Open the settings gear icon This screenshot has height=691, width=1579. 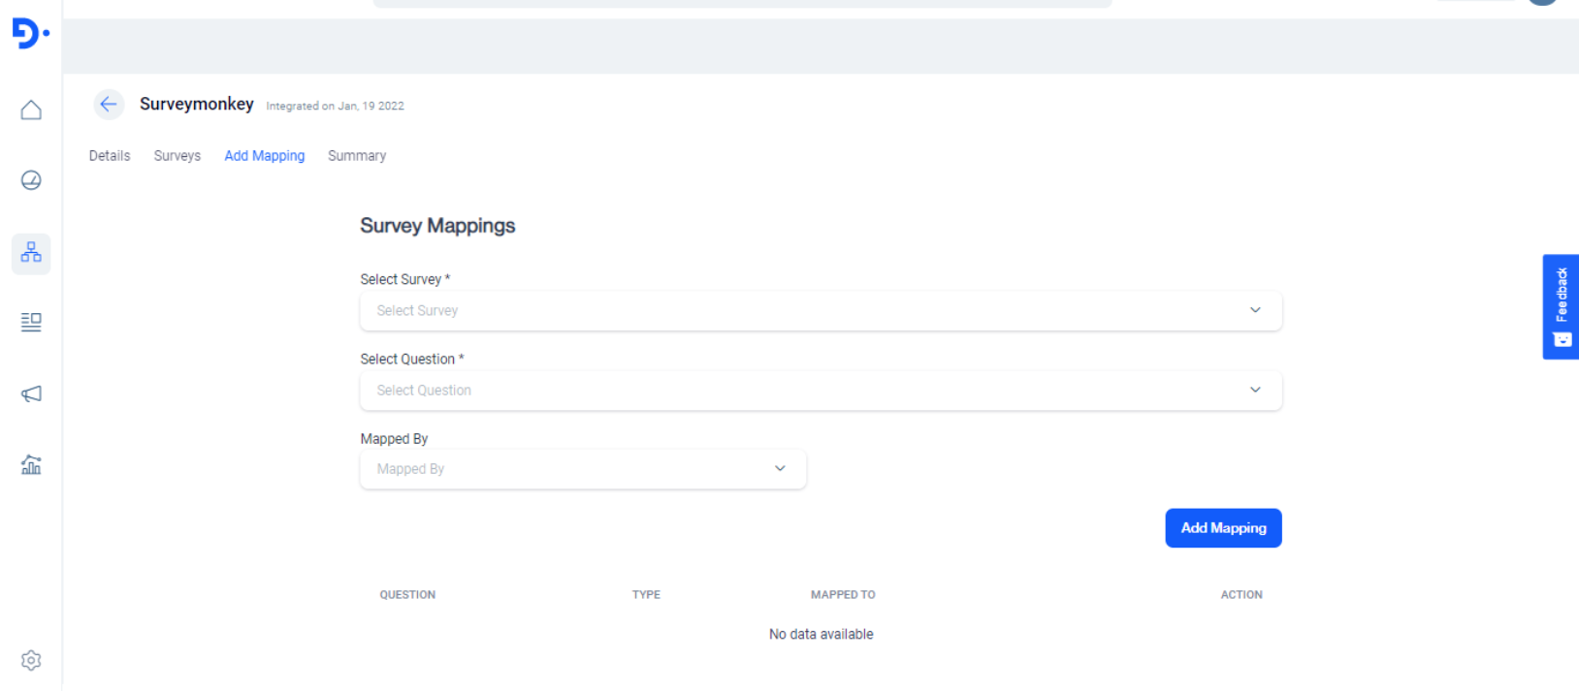[31, 660]
